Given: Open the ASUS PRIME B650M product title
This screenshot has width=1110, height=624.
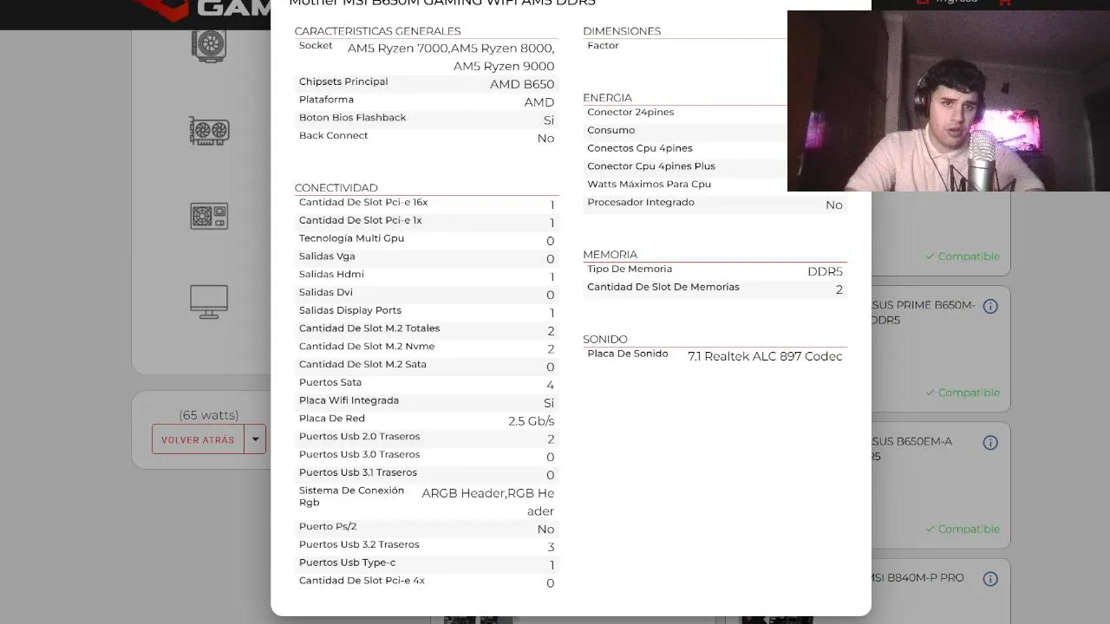Looking at the screenshot, I should [x=923, y=312].
